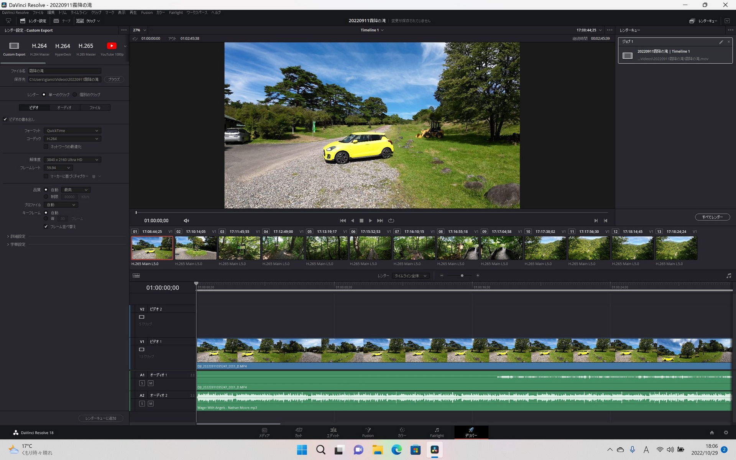Open the QuickTime format dropdown

[72, 131]
